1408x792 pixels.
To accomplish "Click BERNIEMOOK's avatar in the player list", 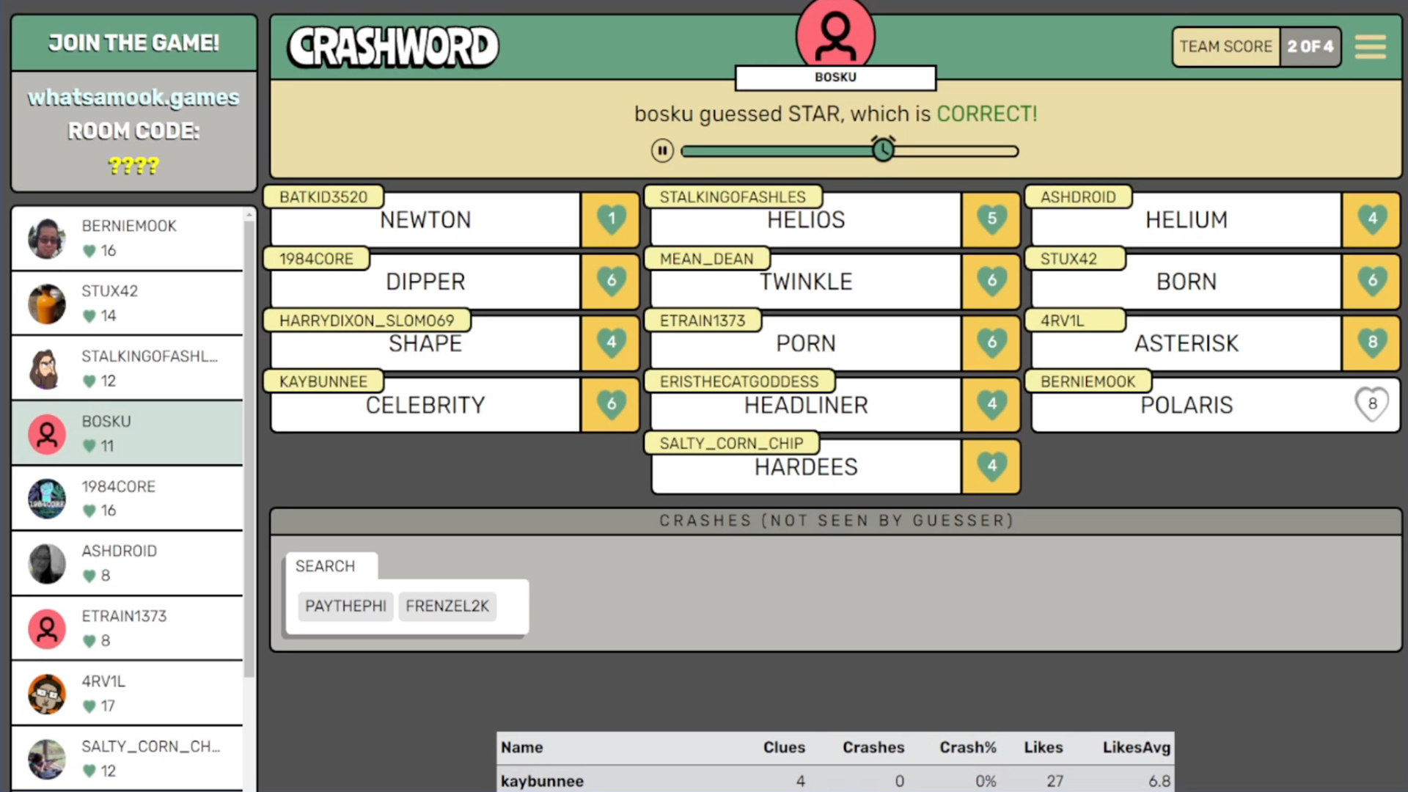I will click(46, 238).
